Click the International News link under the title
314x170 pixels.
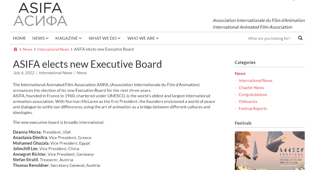click(x=55, y=73)
